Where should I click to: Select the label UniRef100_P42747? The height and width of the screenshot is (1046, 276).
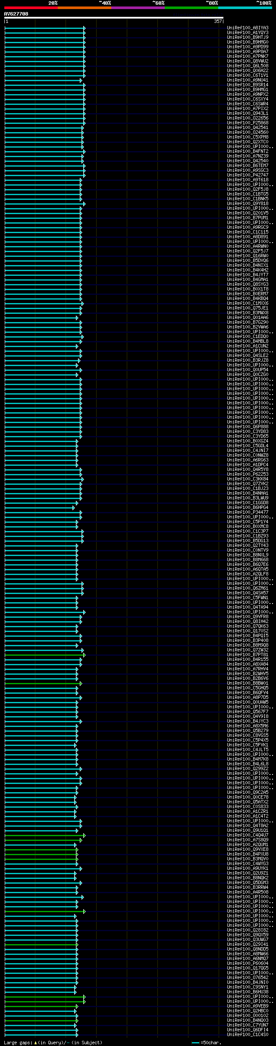(x=248, y=175)
